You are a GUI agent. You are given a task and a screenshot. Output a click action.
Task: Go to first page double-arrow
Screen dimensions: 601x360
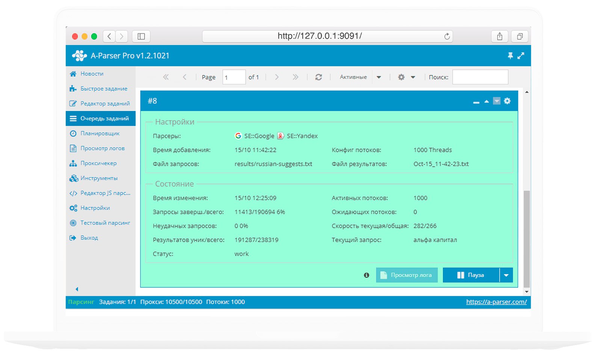click(166, 77)
